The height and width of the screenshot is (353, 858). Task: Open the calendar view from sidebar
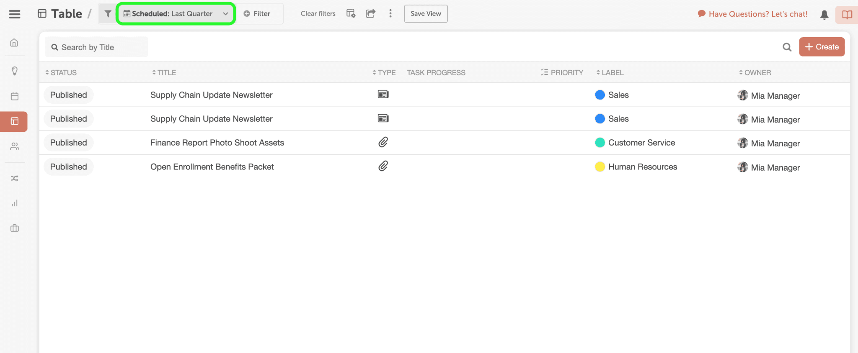point(15,96)
